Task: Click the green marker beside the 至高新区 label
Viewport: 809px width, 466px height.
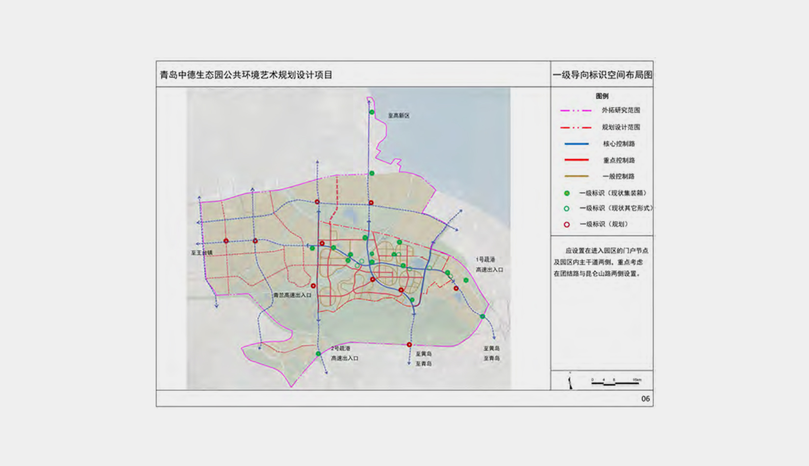Action: [372, 112]
